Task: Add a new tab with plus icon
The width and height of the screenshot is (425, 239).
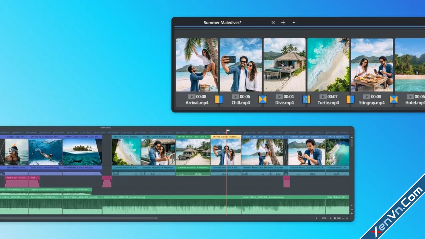Action: (x=283, y=23)
